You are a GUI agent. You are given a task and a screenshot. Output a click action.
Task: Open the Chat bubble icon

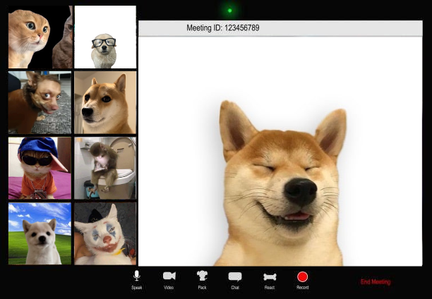[x=235, y=276]
